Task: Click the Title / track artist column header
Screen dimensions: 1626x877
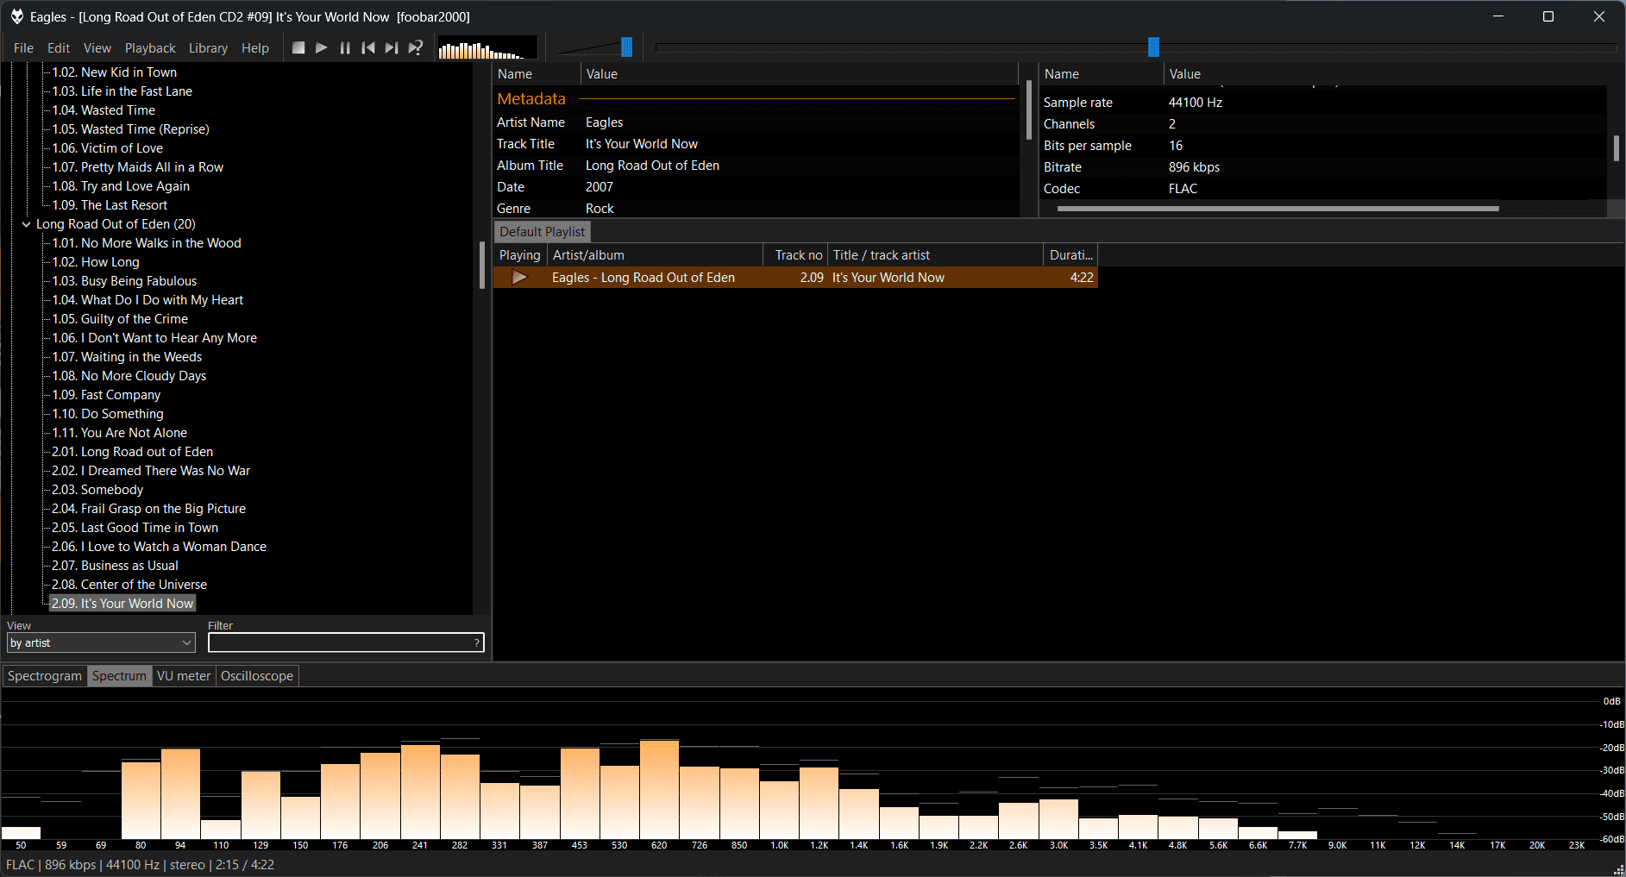Action: click(936, 255)
